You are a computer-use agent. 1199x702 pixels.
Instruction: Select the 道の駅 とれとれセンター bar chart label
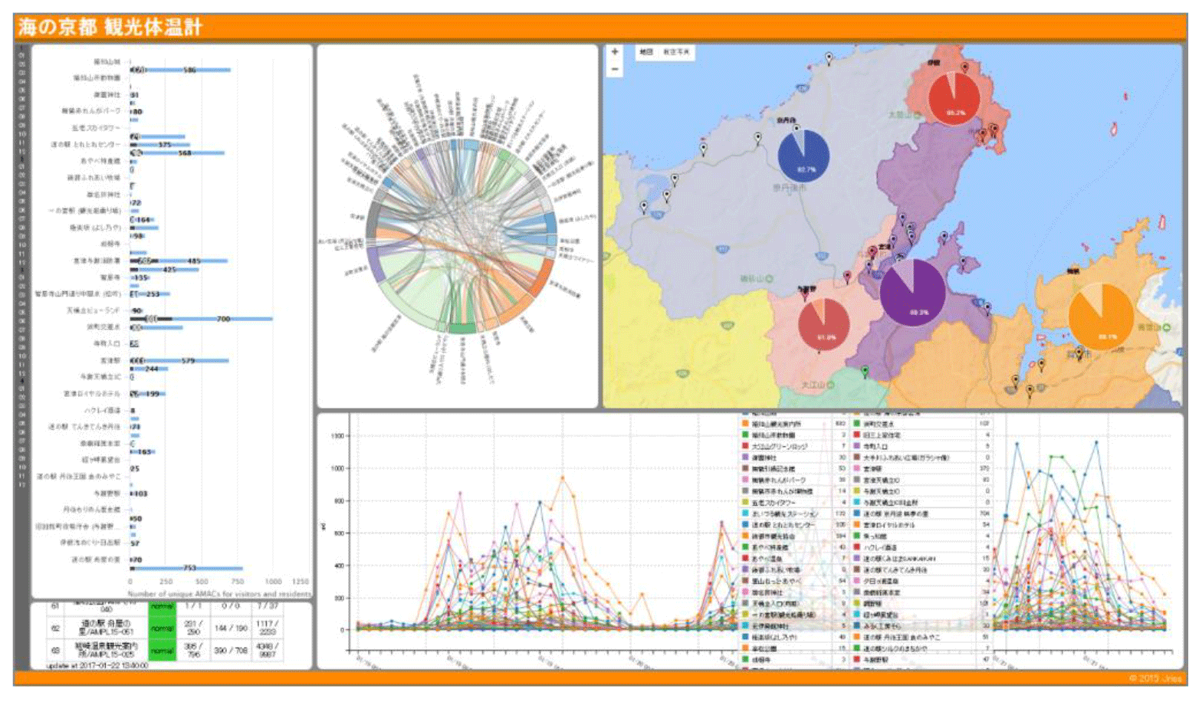point(86,144)
